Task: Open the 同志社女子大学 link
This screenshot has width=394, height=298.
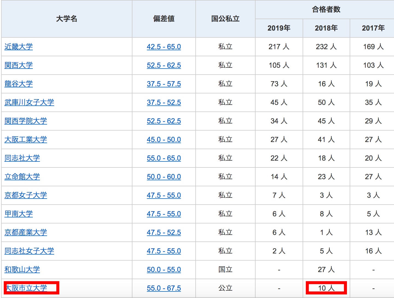Action: pyautogui.click(x=29, y=251)
